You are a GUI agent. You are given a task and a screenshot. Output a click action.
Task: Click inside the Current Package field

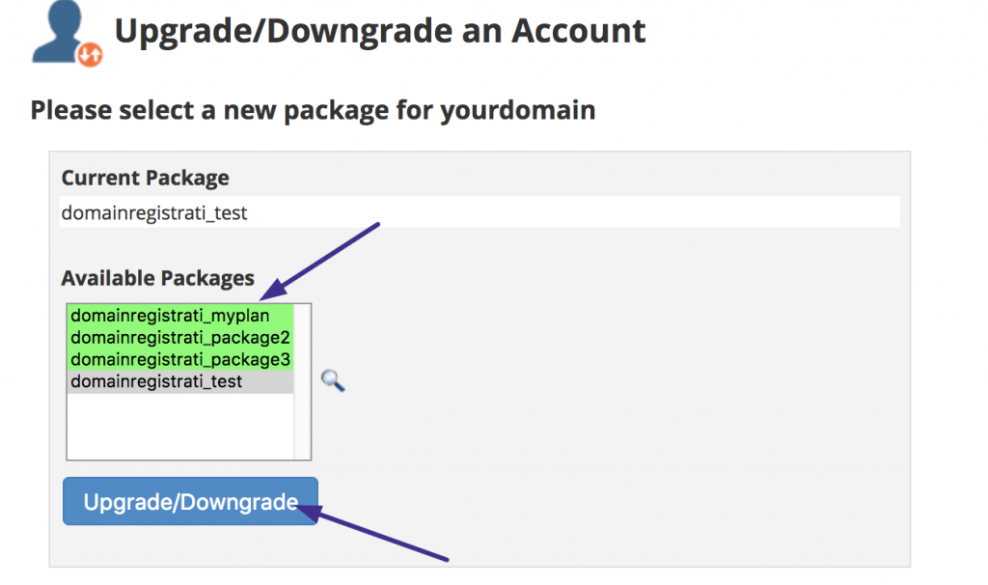click(x=480, y=211)
